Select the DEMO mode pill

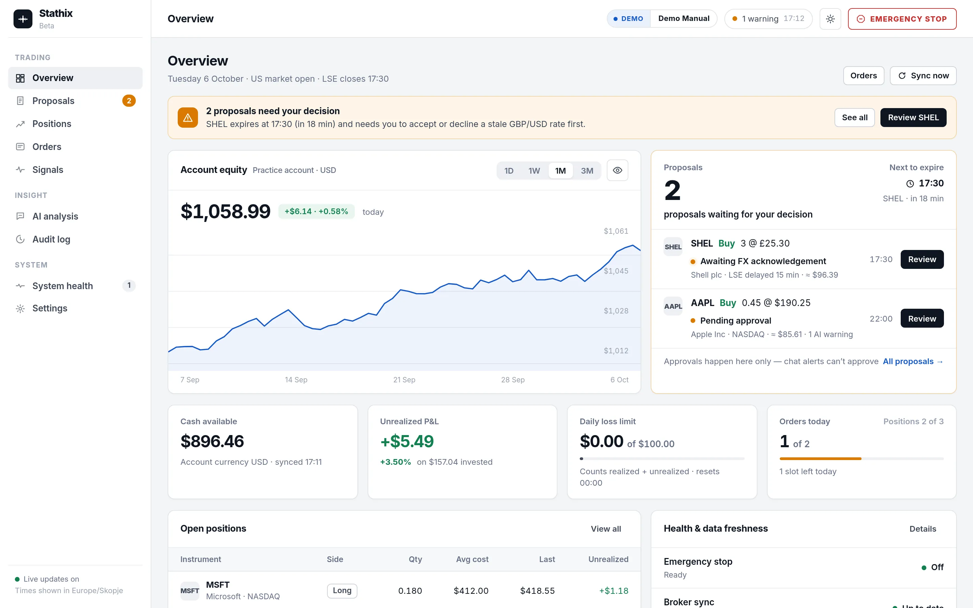click(628, 19)
